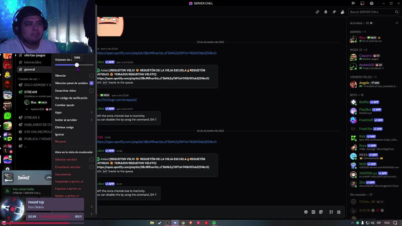Open the YAGPDB.xyz bot entry
The height and width of the screenshot is (226, 402).
click(374, 175)
